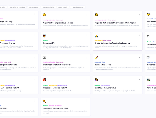Open options menu for Perguntas Que Engajam card

pyautogui.click(x=87, y=14)
